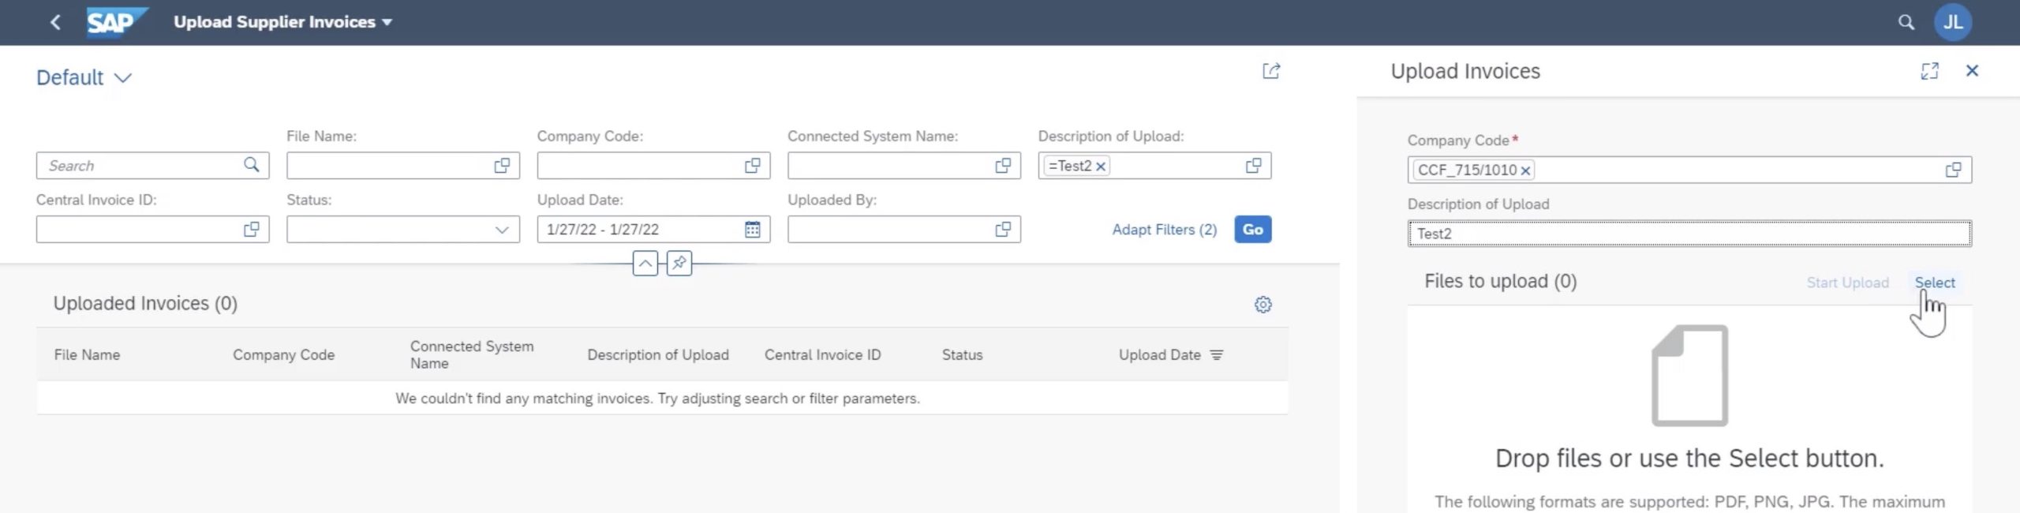Click the Select files button

1934,283
